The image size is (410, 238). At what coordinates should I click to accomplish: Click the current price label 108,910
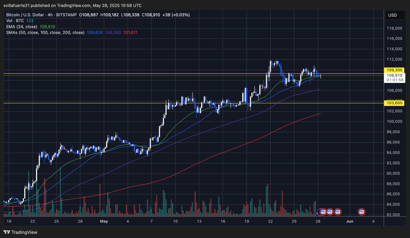395,75
